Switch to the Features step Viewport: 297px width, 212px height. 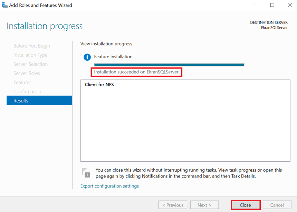point(22,82)
